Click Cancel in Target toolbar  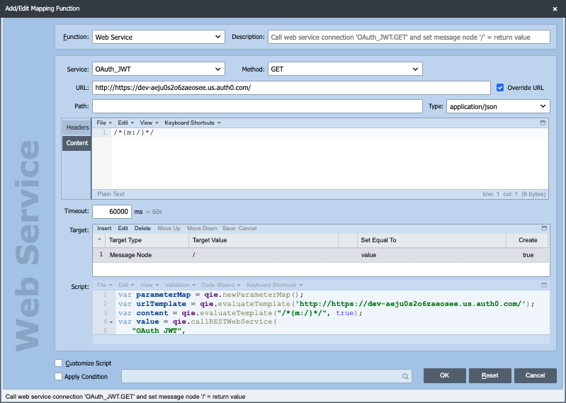pos(248,228)
